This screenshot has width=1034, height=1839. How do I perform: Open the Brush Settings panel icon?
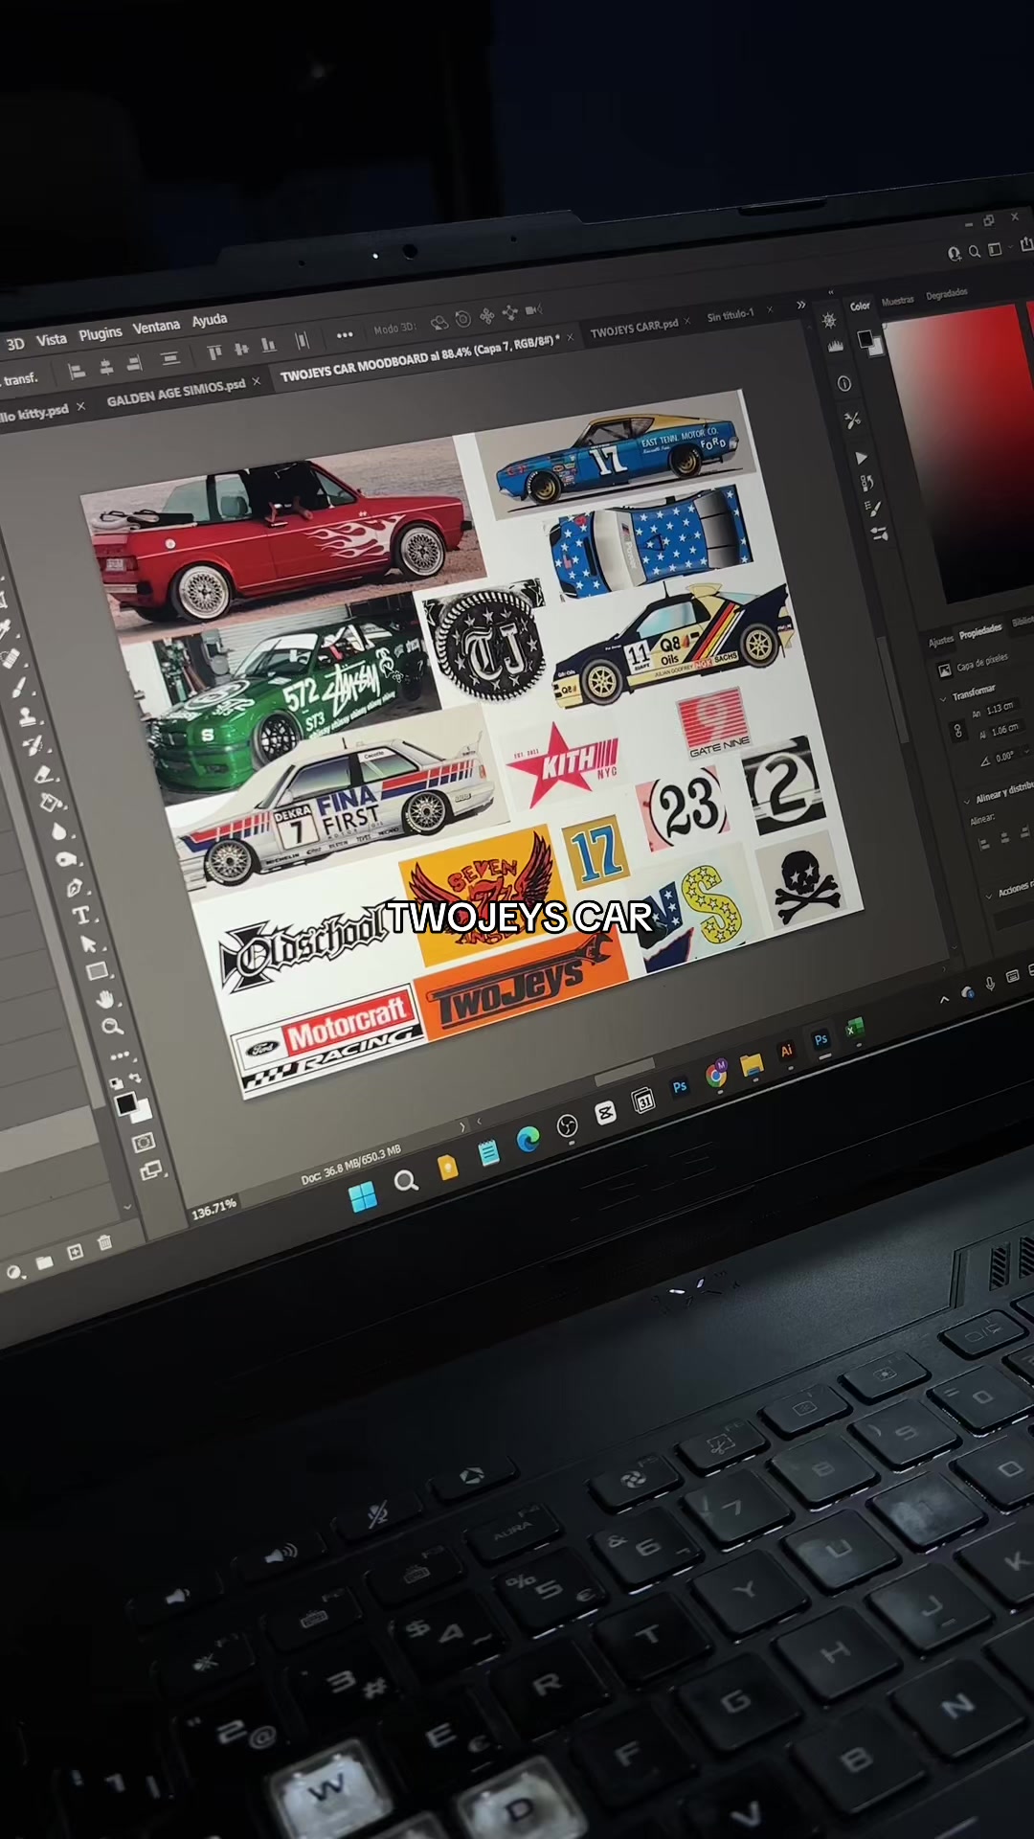pyautogui.click(x=874, y=509)
